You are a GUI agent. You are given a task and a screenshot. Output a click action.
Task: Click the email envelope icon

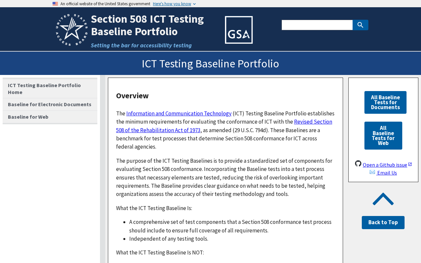click(372, 172)
